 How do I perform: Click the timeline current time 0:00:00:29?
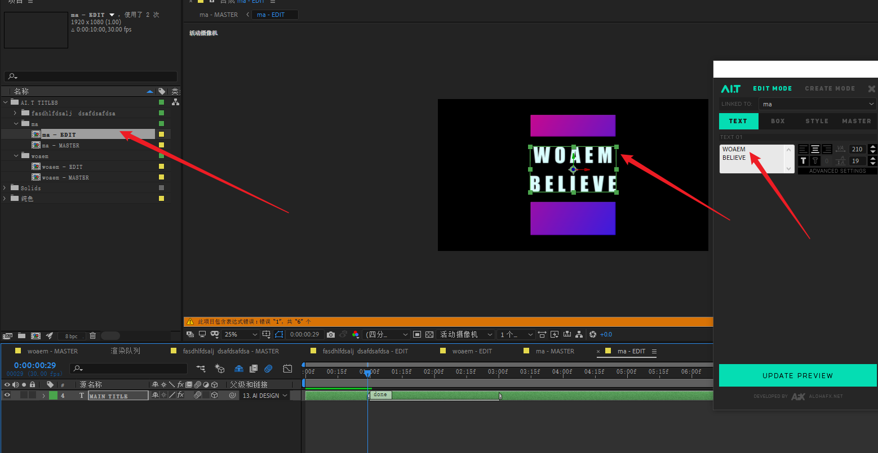(x=35, y=365)
